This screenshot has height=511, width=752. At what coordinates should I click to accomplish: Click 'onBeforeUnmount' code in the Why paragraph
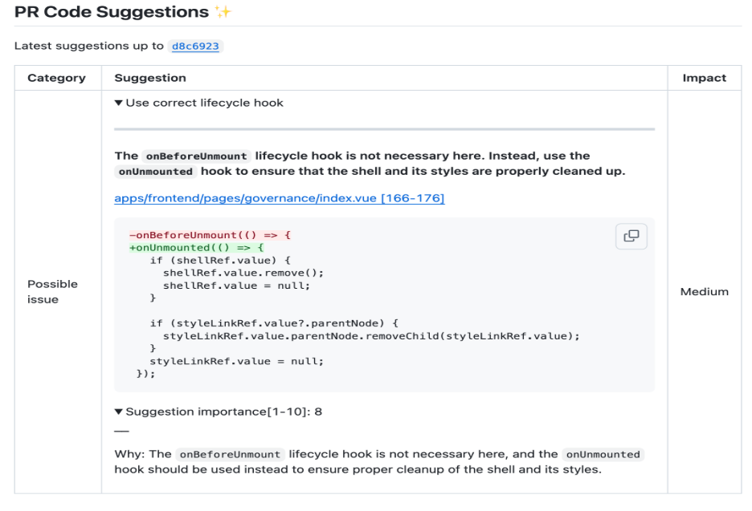[231, 455]
